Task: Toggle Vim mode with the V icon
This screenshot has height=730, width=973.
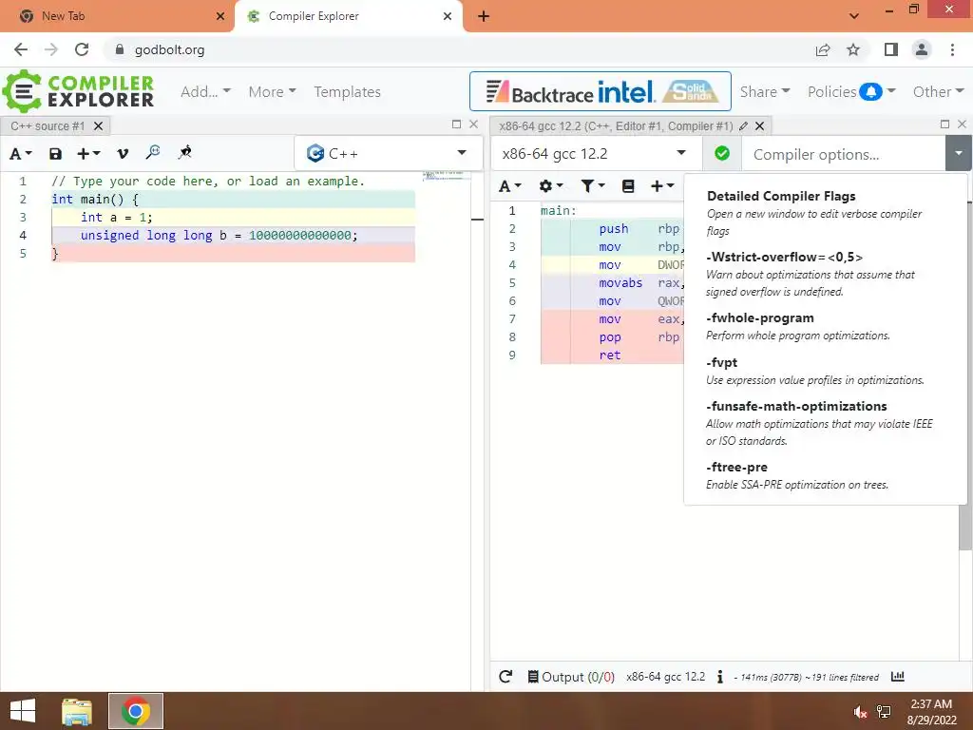Action: 123,153
